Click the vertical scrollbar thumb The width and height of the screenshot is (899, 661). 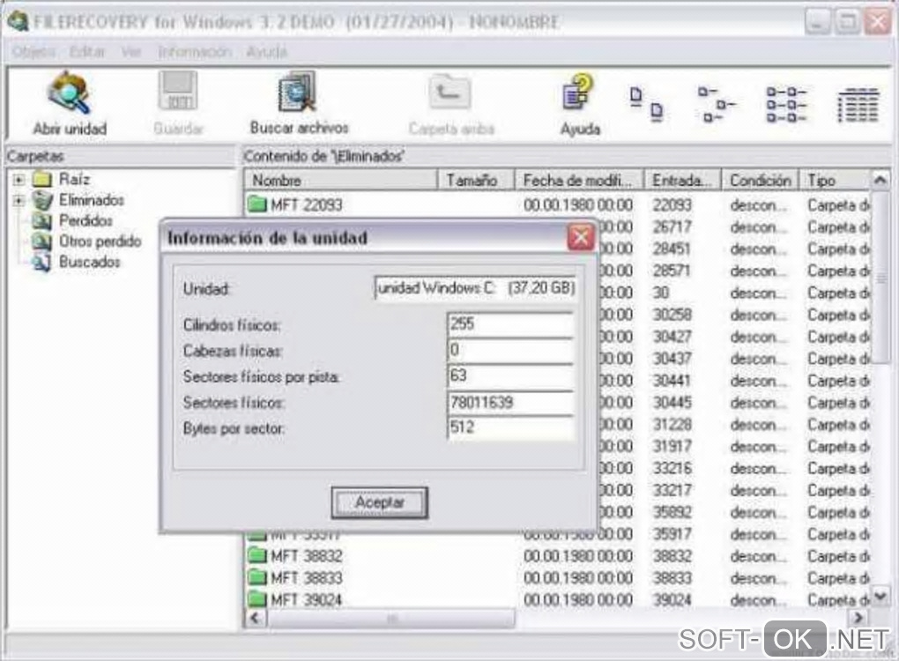880,278
